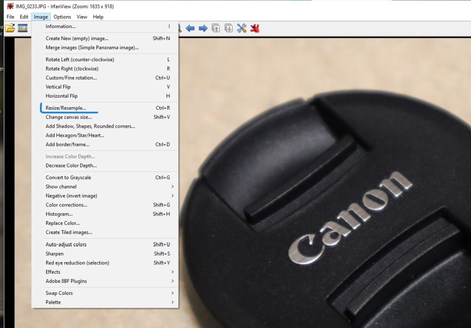
Task: Expand the Palette submenu
Action: 105,302
